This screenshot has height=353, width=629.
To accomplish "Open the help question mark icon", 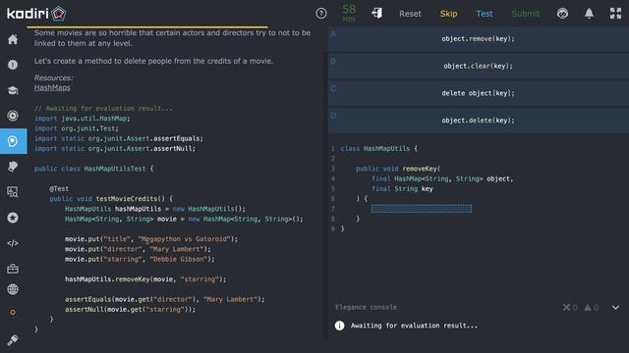I will (x=321, y=14).
